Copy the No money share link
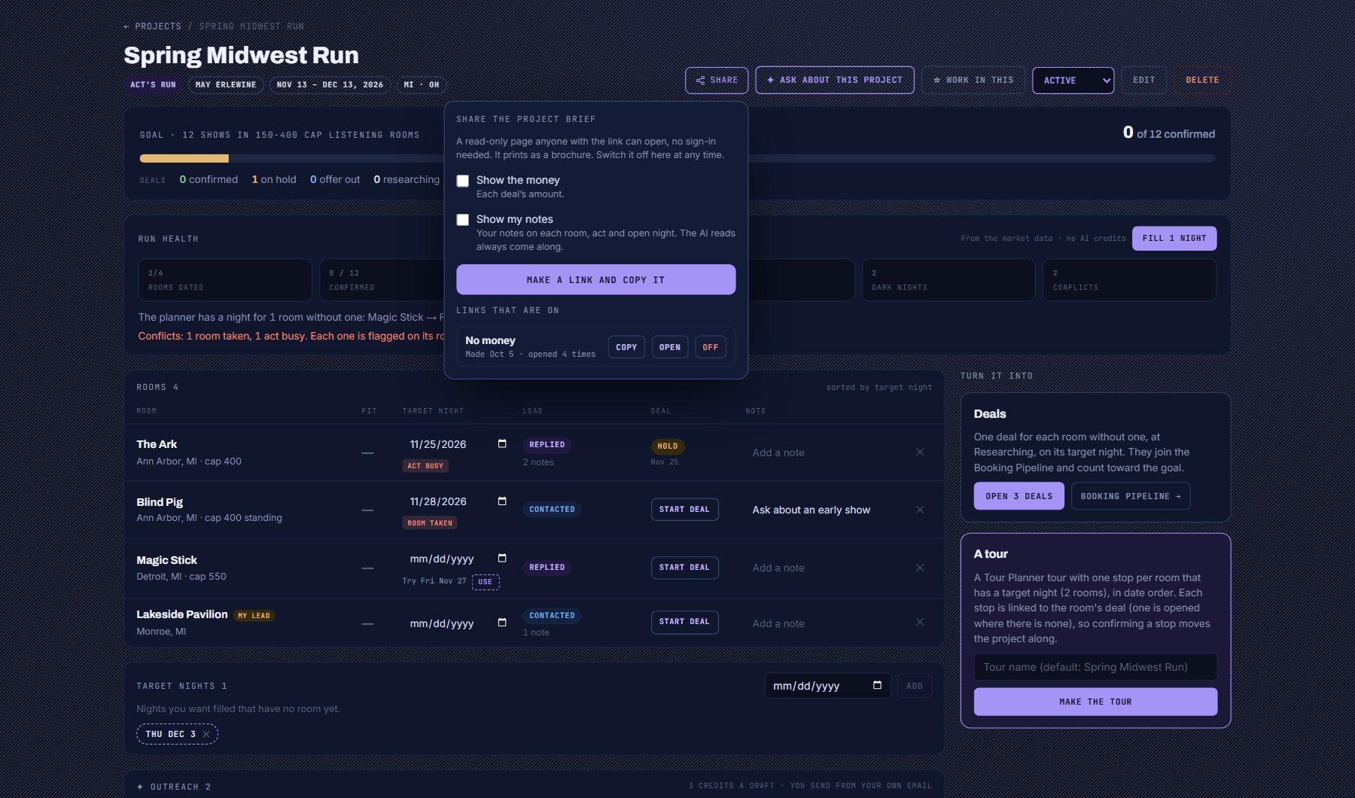The width and height of the screenshot is (1355, 798). pyautogui.click(x=626, y=347)
